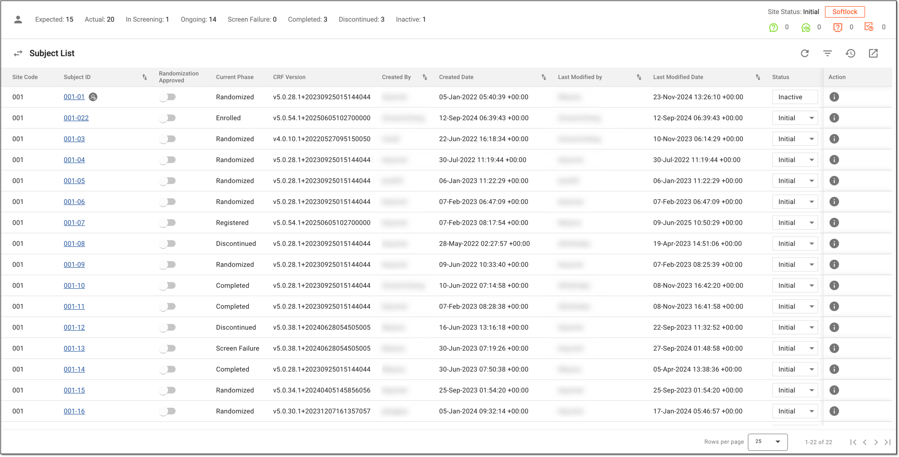Click the green open query icon
Screen dimensions: 899x457
point(773,27)
